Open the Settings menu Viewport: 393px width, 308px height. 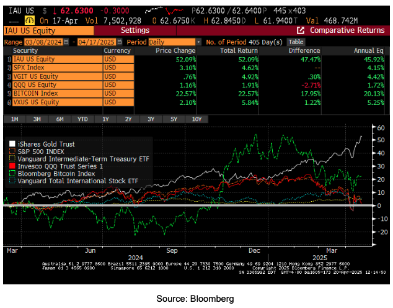(135, 30)
